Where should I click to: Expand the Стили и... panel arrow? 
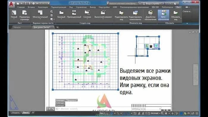click(187, 23)
